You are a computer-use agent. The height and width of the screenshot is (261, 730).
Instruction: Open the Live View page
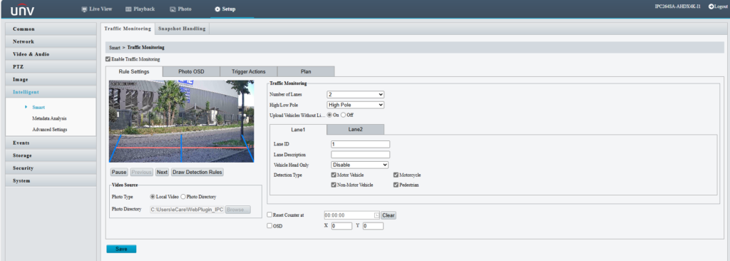97,9
